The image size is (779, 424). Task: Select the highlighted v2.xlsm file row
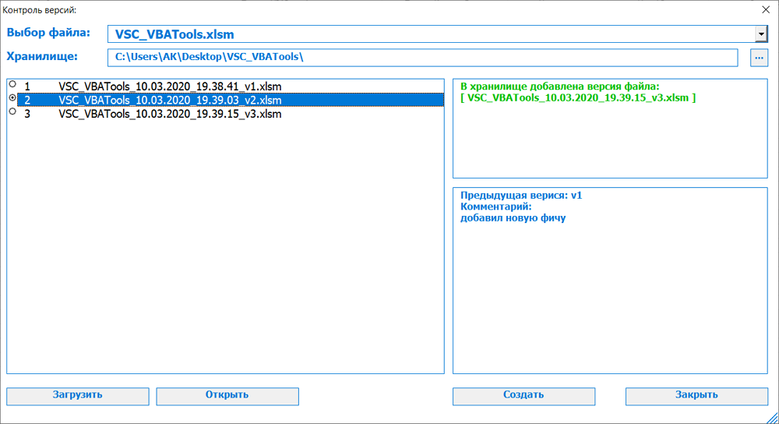(231, 100)
